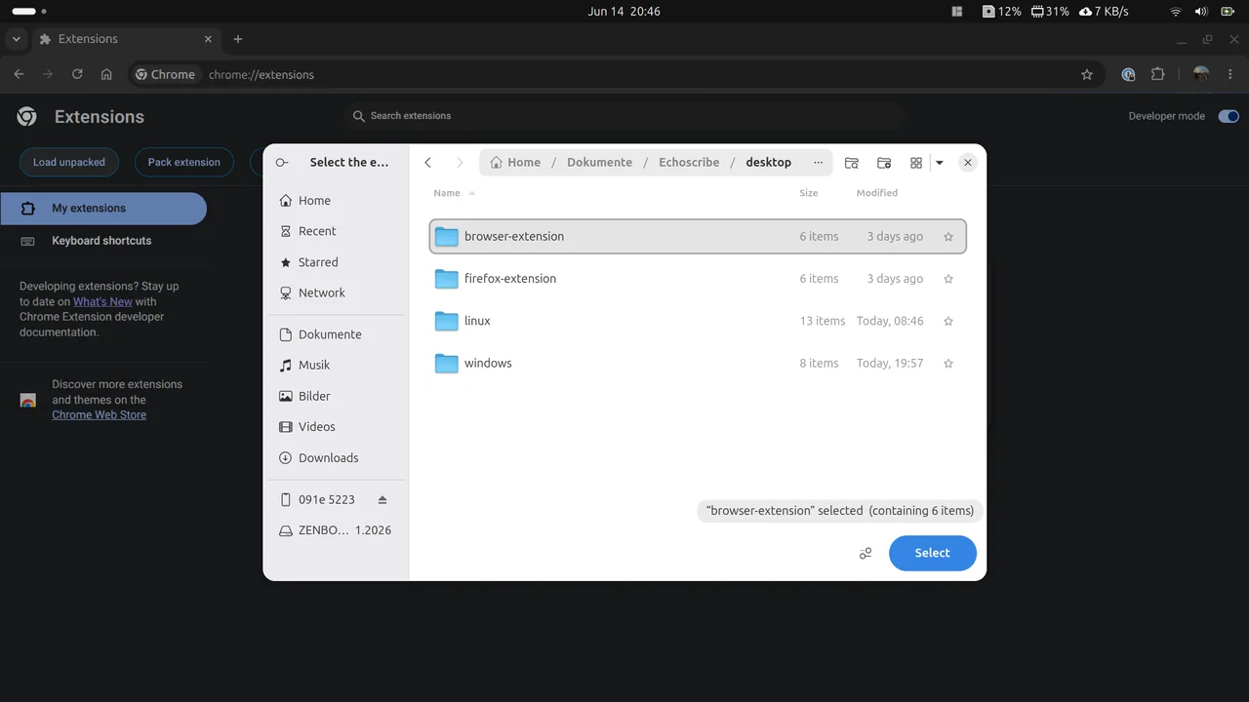The width and height of the screenshot is (1249, 702).
Task: Open Recent in the dialog sidebar
Action: [x=337, y=231]
